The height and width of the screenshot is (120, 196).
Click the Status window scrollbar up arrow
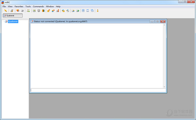(x=164, y=25)
